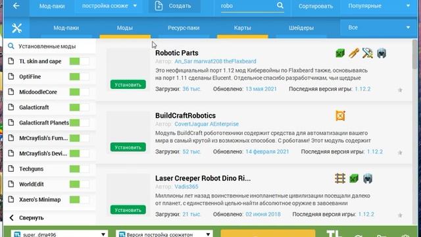Click the search magnifier next to robo
This screenshot has width=421, height=237.
point(280,5)
